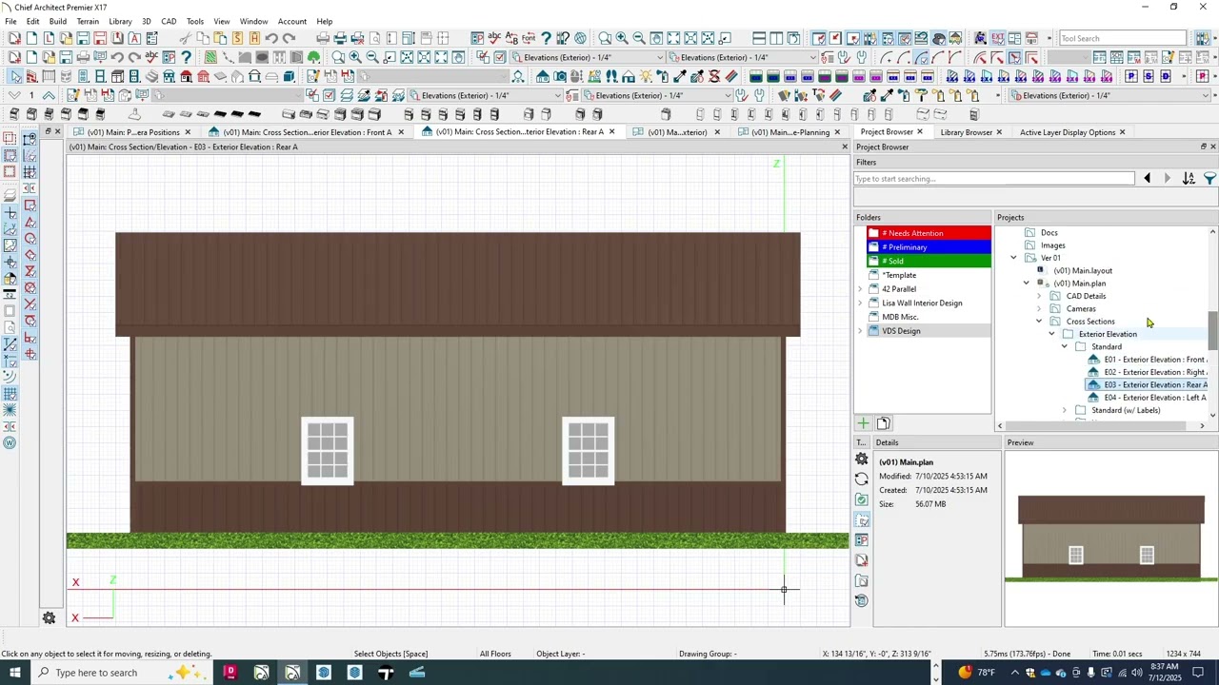Expand the Lisa Wall Interior Design folder
This screenshot has height=685, width=1219.
[861, 303]
